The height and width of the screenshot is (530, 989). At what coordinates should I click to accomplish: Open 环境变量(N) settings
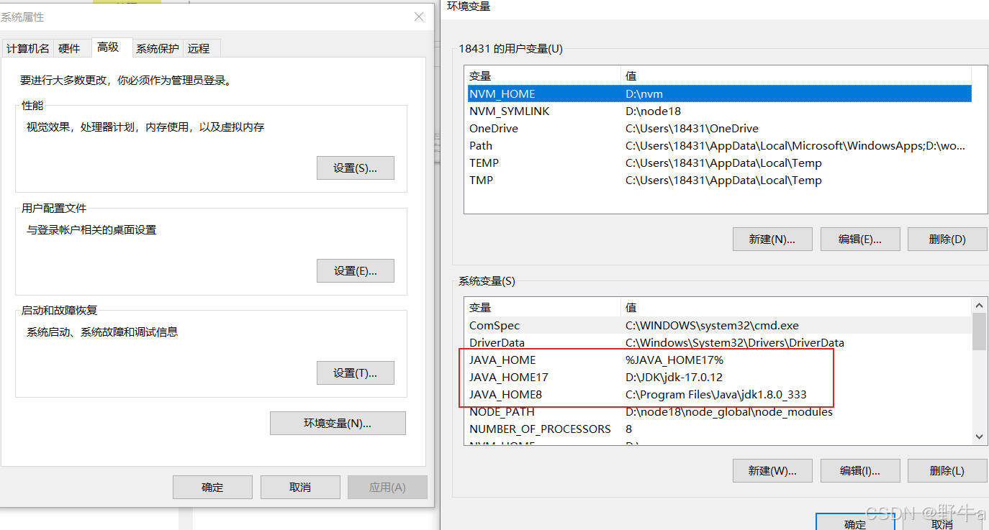(x=338, y=423)
